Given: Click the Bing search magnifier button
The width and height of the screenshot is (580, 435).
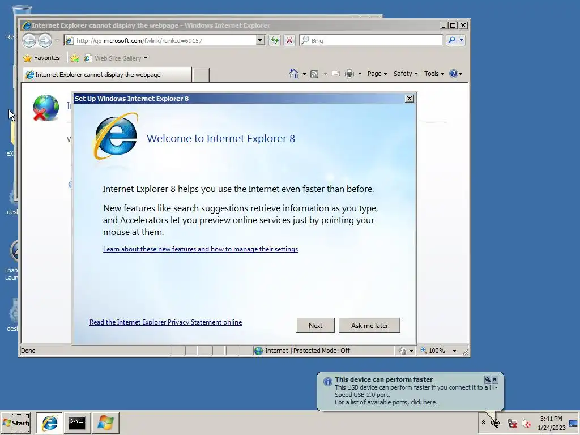Looking at the screenshot, I should pyautogui.click(x=451, y=40).
